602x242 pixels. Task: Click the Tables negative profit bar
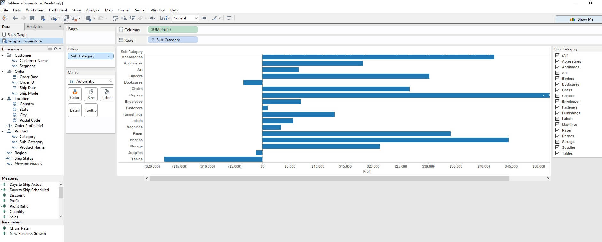tap(213, 159)
